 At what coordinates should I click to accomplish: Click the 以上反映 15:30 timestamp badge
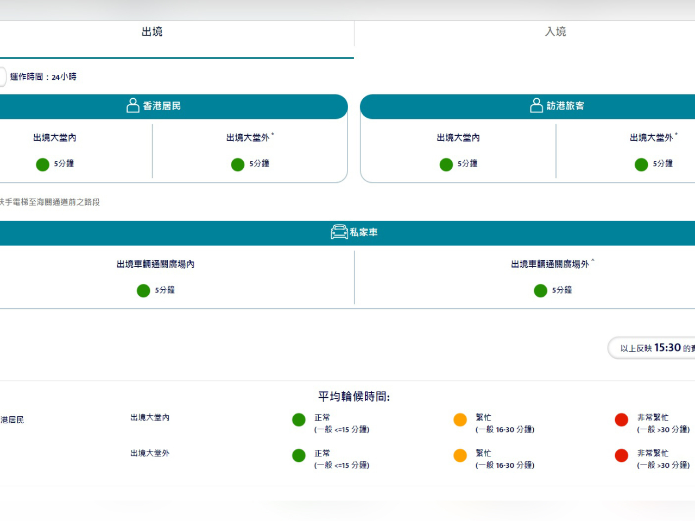pos(652,348)
